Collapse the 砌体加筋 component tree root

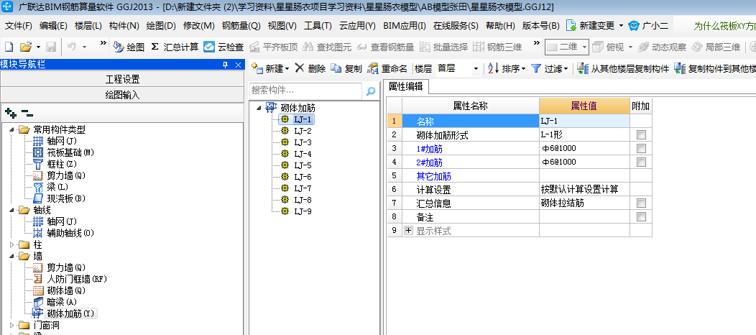260,108
